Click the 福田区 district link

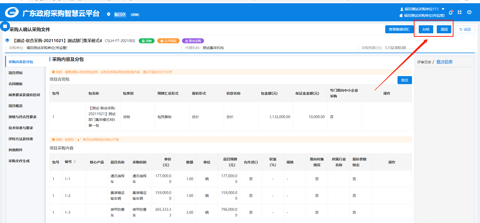tap(120, 15)
